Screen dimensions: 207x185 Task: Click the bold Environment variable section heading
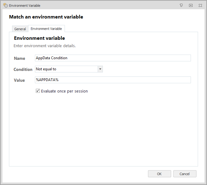[x=40, y=38]
